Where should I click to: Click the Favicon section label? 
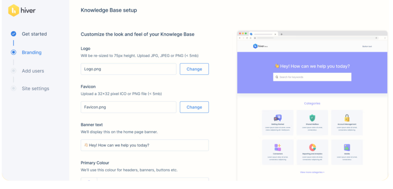(88, 87)
